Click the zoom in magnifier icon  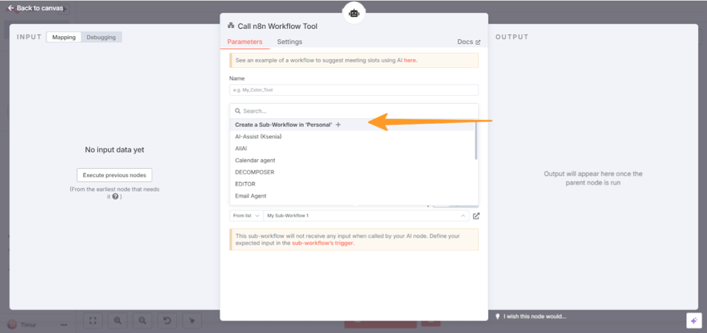(118, 321)
